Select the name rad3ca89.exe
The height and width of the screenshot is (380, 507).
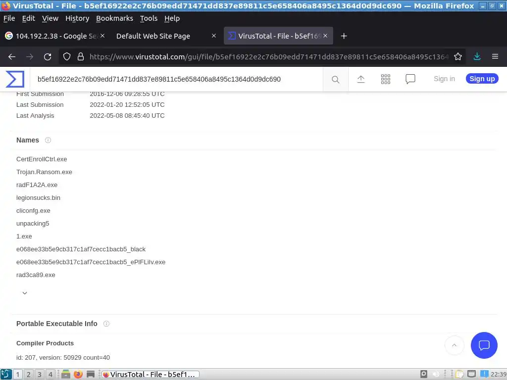pyautogui.click(x=36, y=275)
